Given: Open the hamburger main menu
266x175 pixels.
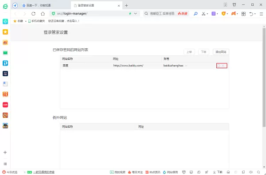Looking at the screenshot, I should pyautogui.click(x=261, y=14).
